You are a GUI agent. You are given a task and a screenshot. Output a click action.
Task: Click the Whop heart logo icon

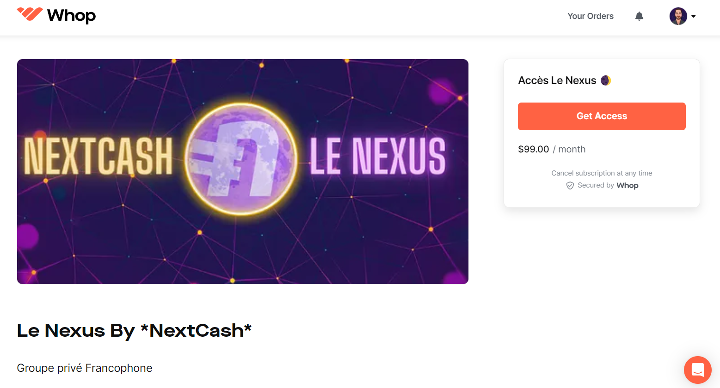30,14
